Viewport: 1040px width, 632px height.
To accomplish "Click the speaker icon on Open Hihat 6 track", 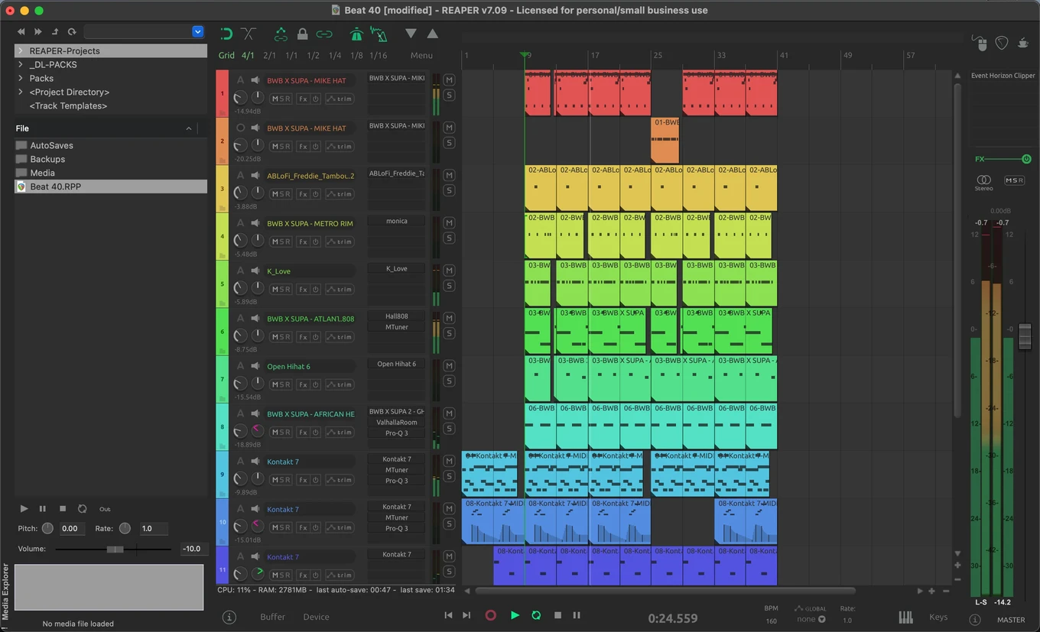I will pos(255,366).
